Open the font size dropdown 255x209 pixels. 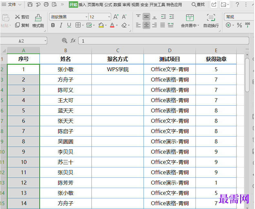tap(109, 17)
